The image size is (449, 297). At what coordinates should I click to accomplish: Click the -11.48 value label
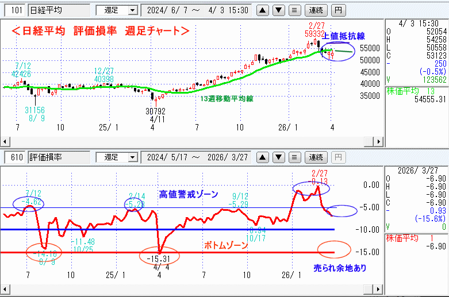(x=83, y=242)
